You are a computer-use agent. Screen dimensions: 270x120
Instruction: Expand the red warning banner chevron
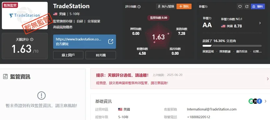(x=268, y=79)
